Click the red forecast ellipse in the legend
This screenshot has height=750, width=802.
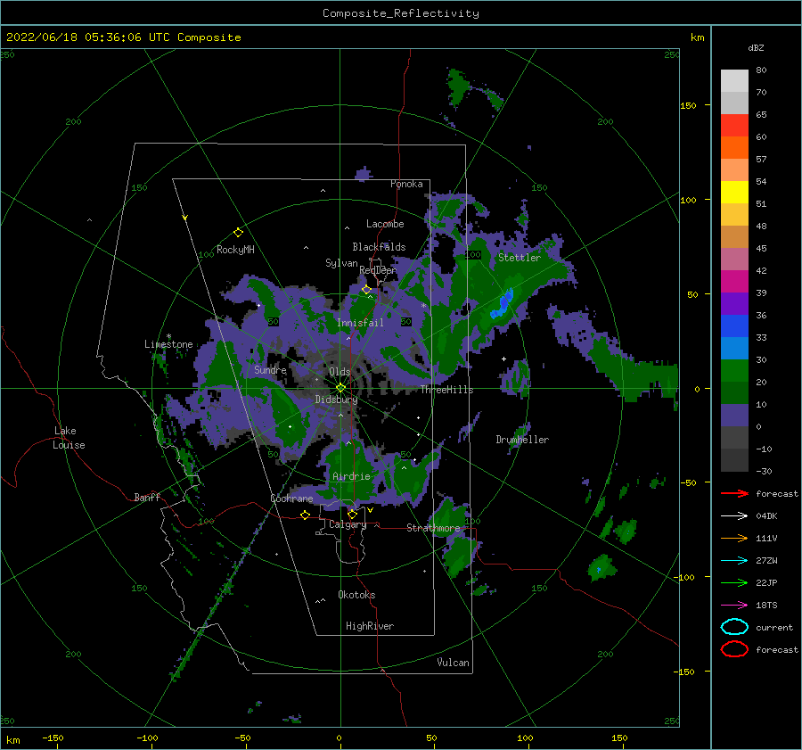click(734, 649)
